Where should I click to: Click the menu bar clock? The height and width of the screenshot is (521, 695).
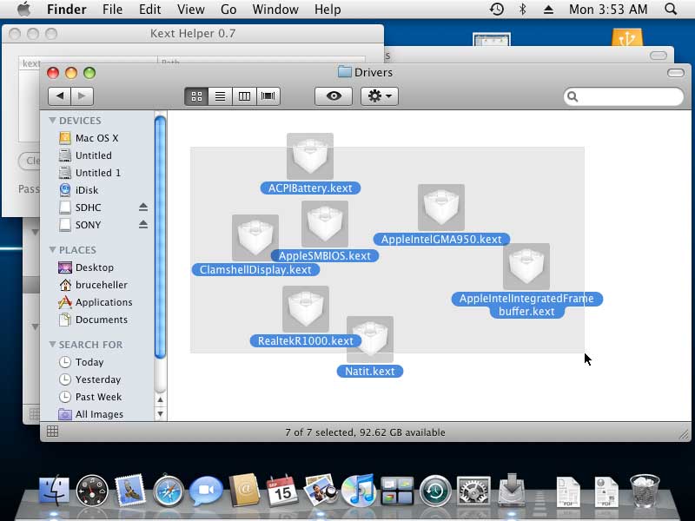[608, 10]
